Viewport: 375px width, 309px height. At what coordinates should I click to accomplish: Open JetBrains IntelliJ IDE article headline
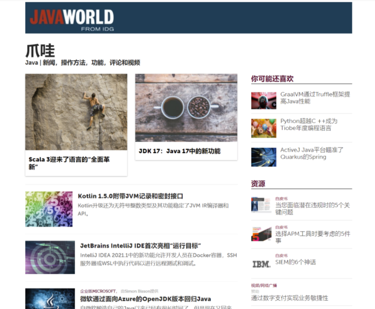[140, 246]
